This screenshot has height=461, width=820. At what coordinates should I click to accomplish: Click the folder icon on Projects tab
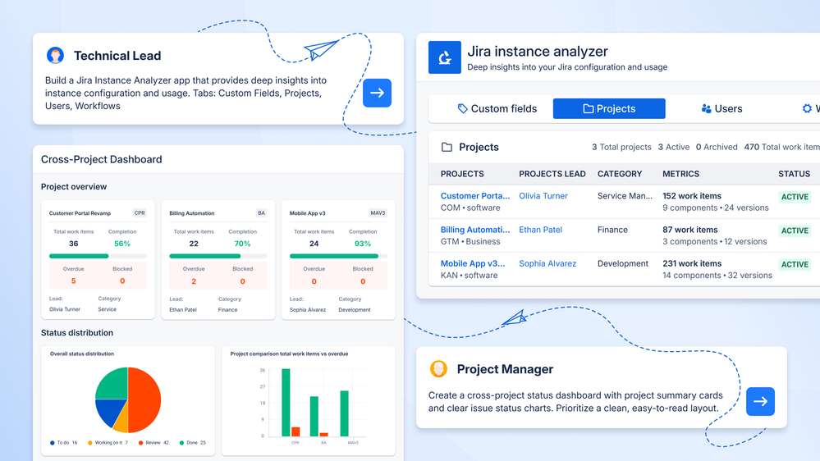[589, 109]
